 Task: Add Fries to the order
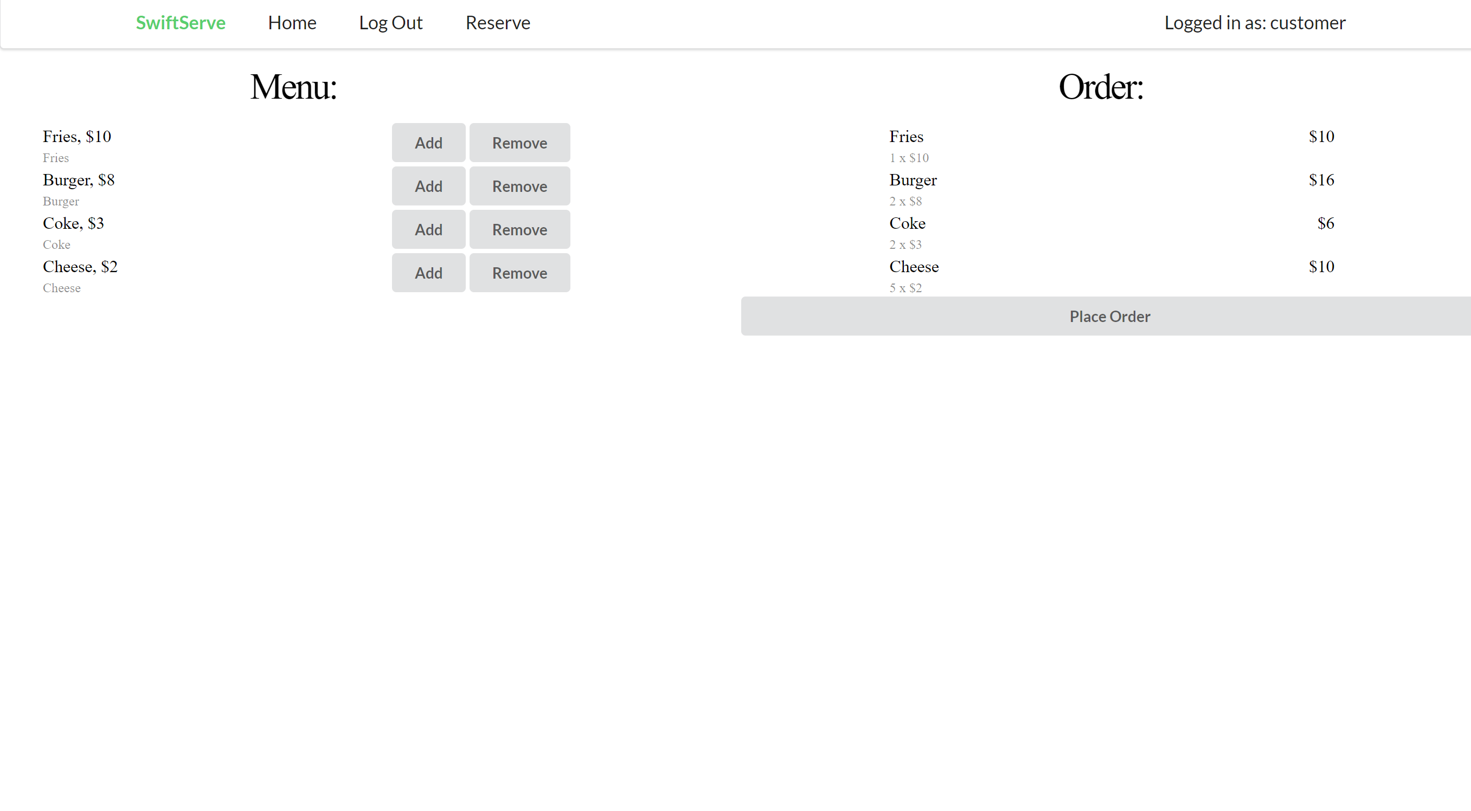[428, 143]
